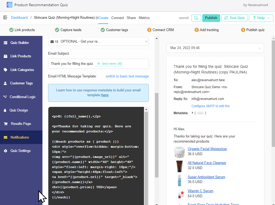Open the All Natural Face Cleanser link
This screenshot has height=205, width=275.
(x=207, y=163)
